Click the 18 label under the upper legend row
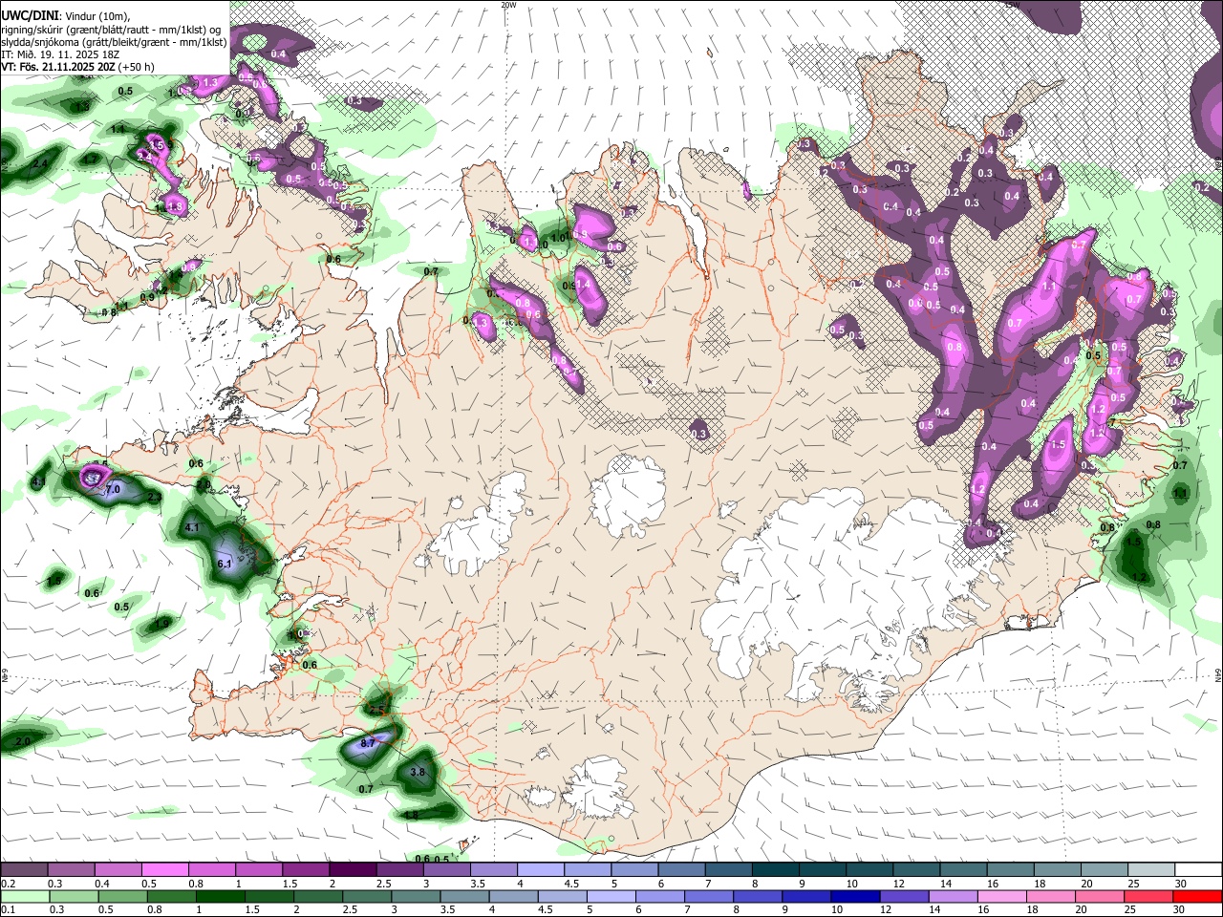This screenshot has height=917, width=1223. (x=1040, y=884)
